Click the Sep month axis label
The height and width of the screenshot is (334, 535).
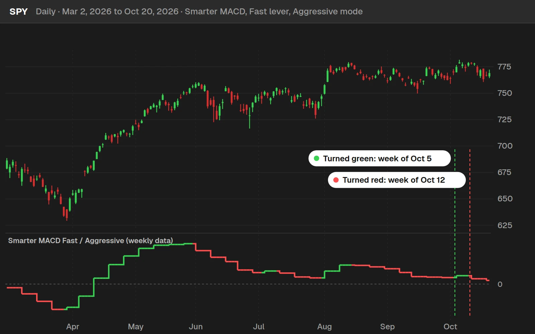(x=387, y=327)
